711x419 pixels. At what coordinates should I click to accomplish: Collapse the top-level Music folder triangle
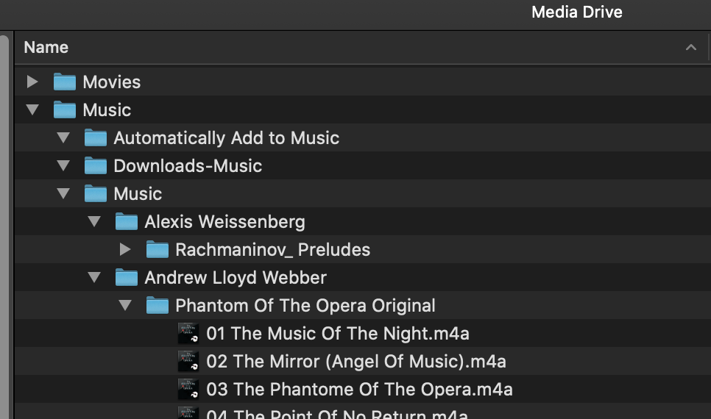pos(32,110)
